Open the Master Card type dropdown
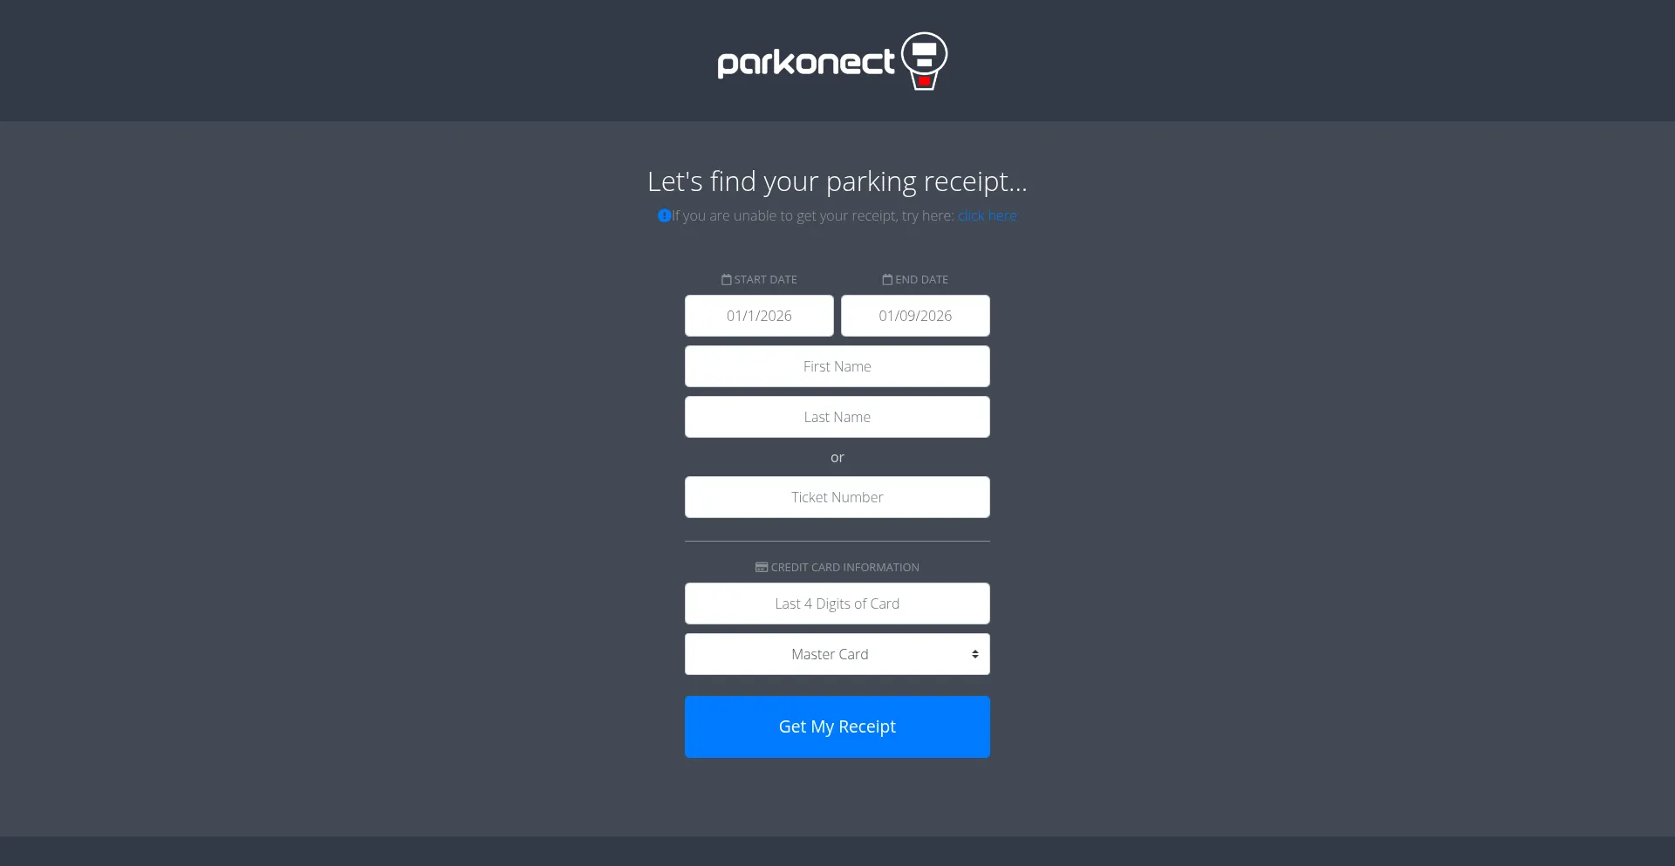This screenshot has height=866, width=1675. pos(837,654)
